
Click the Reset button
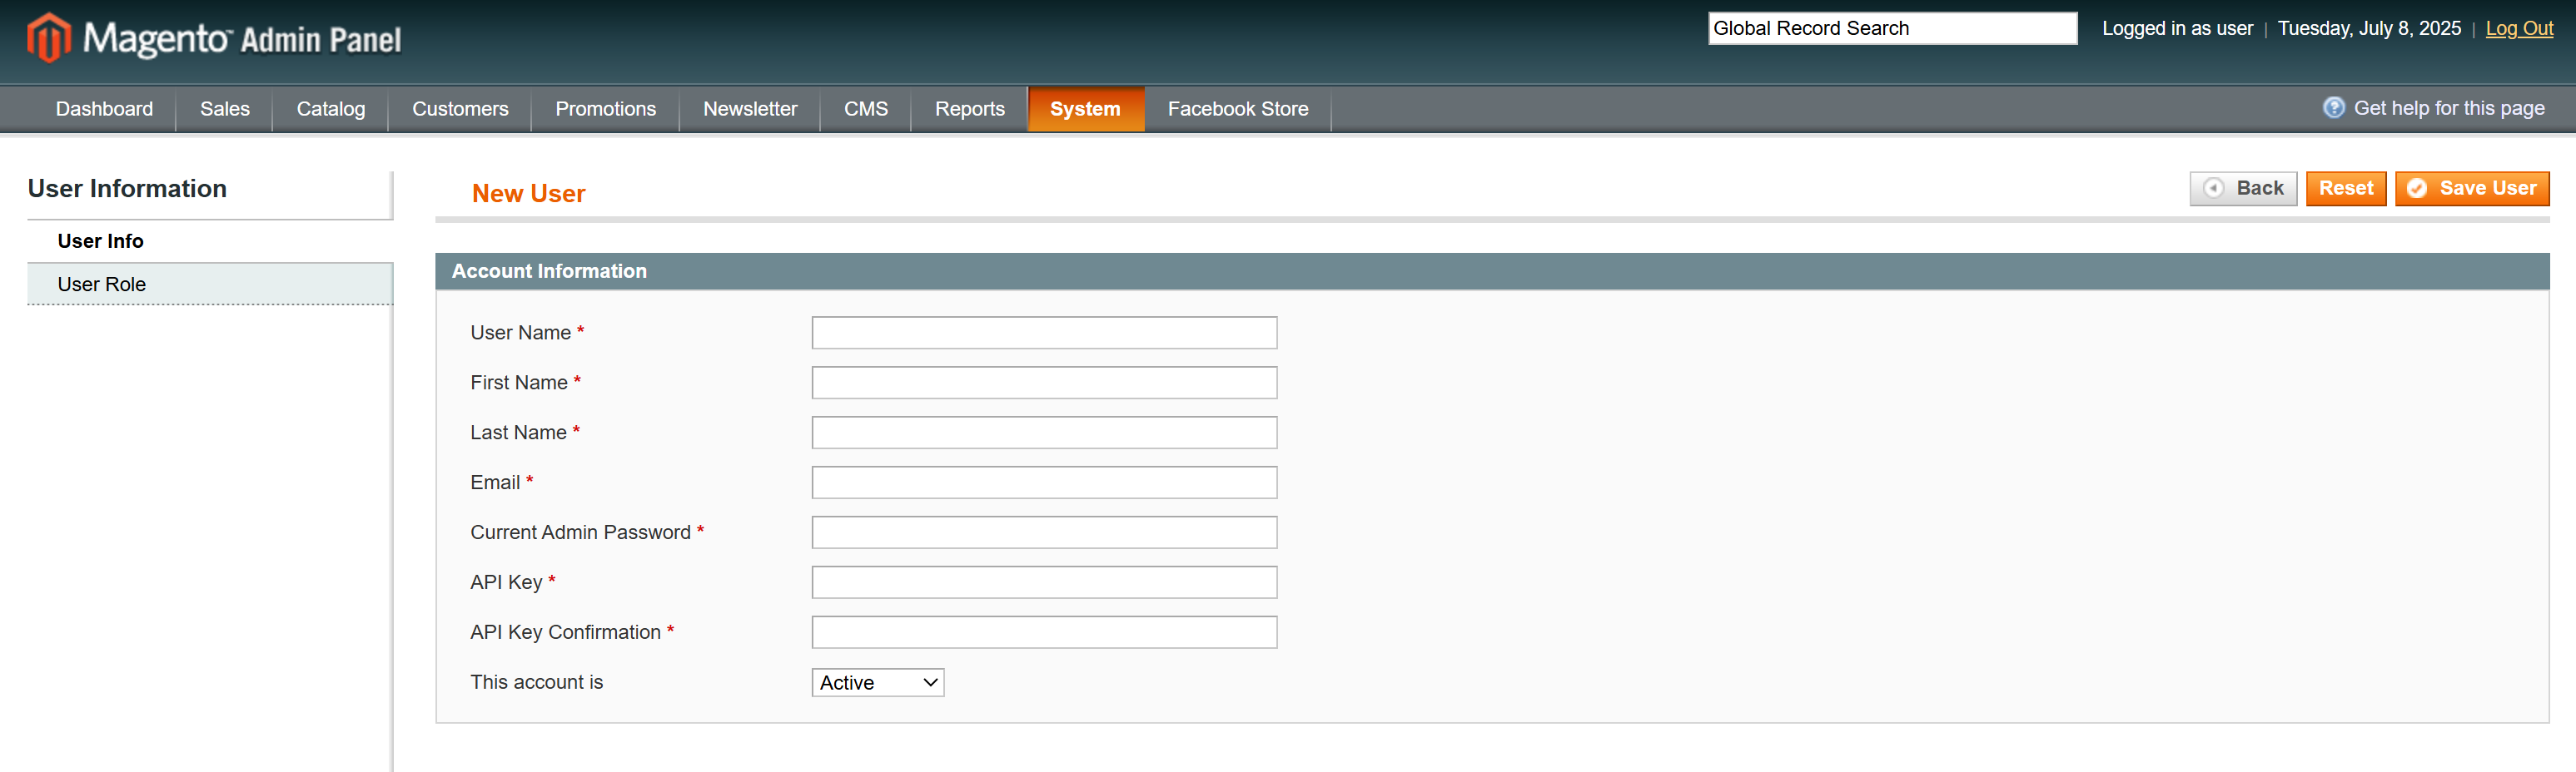pos(2346,188)
